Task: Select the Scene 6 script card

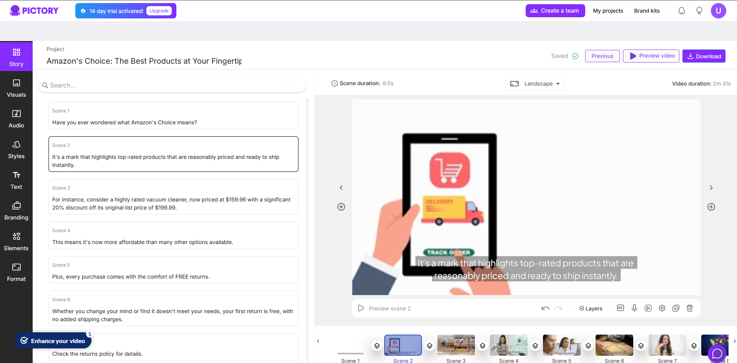Action: (x=173, y=308)
